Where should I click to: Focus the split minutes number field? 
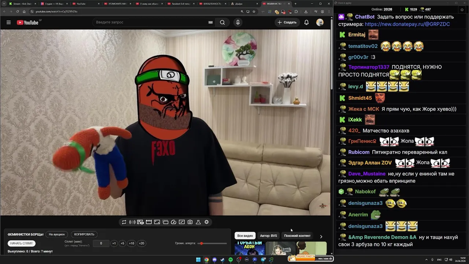click(101, 243)
